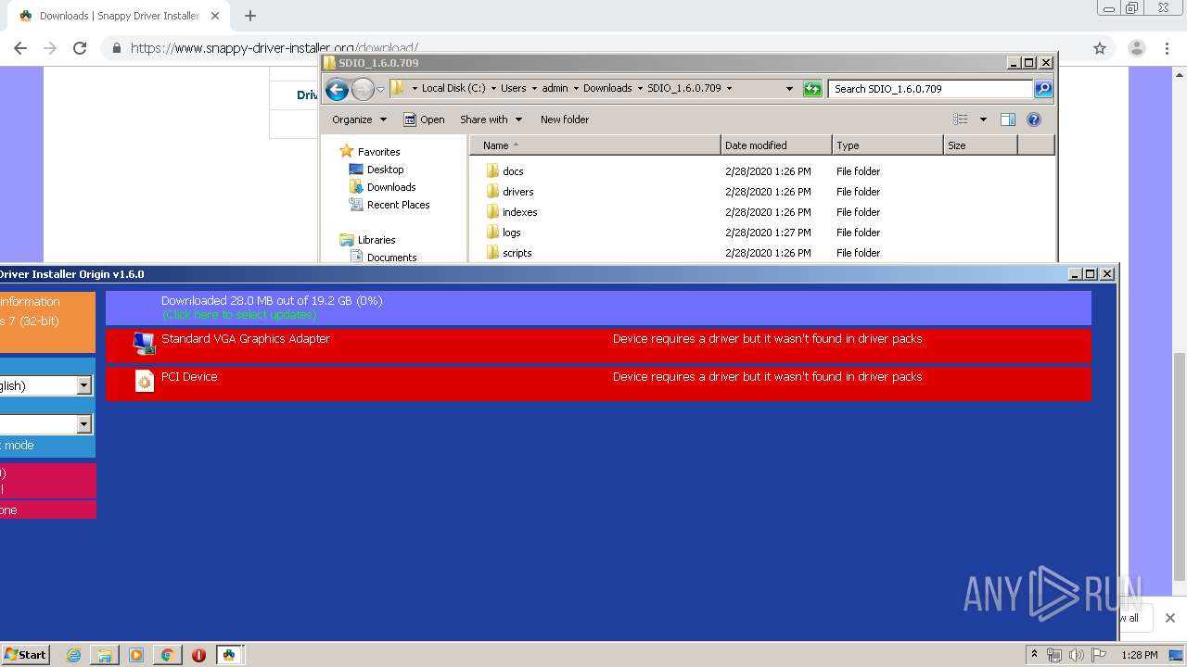Open Recent Places in Favorites pane
Viewport: 1187px width, 667px height.
389,205
